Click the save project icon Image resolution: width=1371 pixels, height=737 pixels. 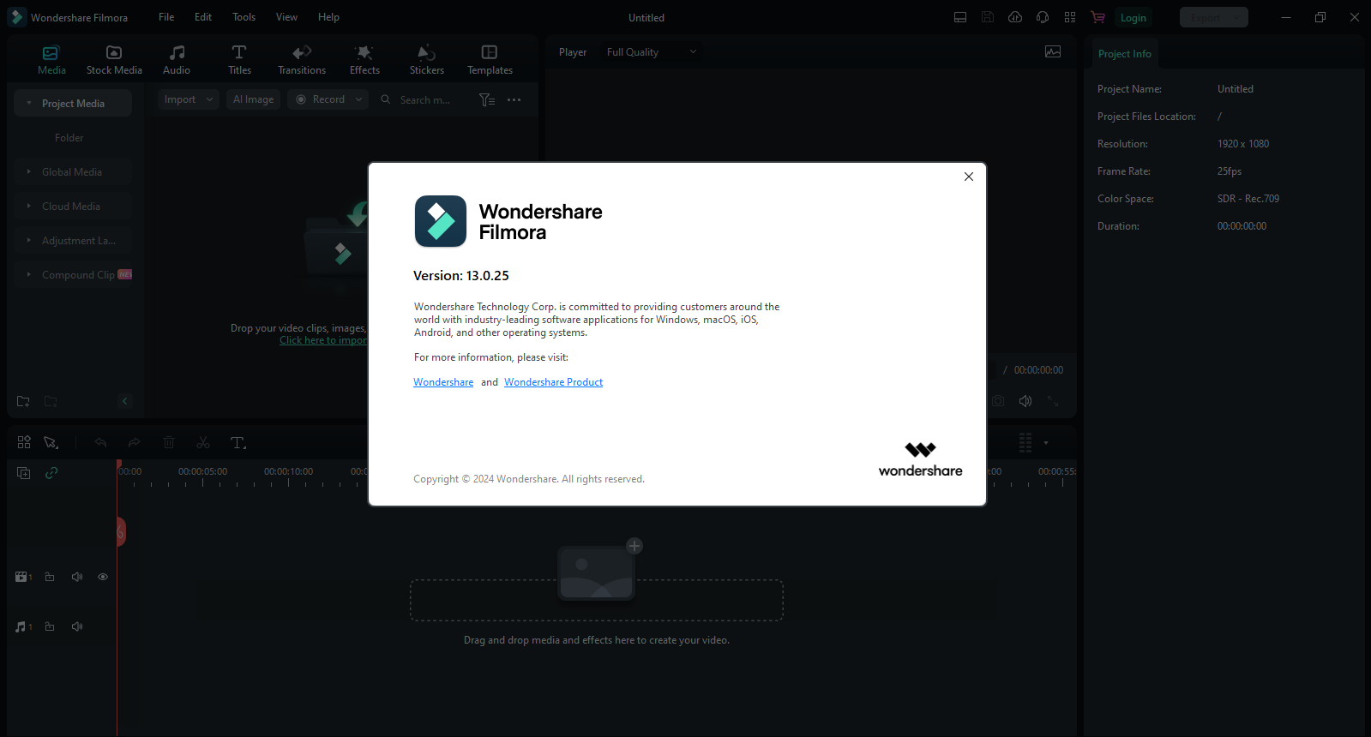(988, 17)
